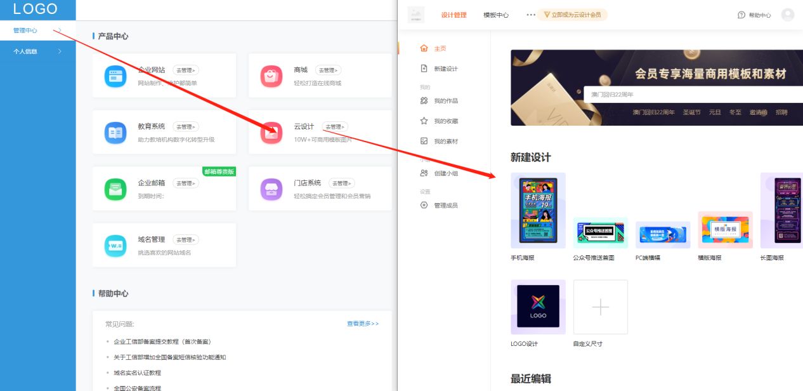Click the 主页 home icon in sidebar
The height and width of the screenshot is (391, 803).
coord(424,48)
